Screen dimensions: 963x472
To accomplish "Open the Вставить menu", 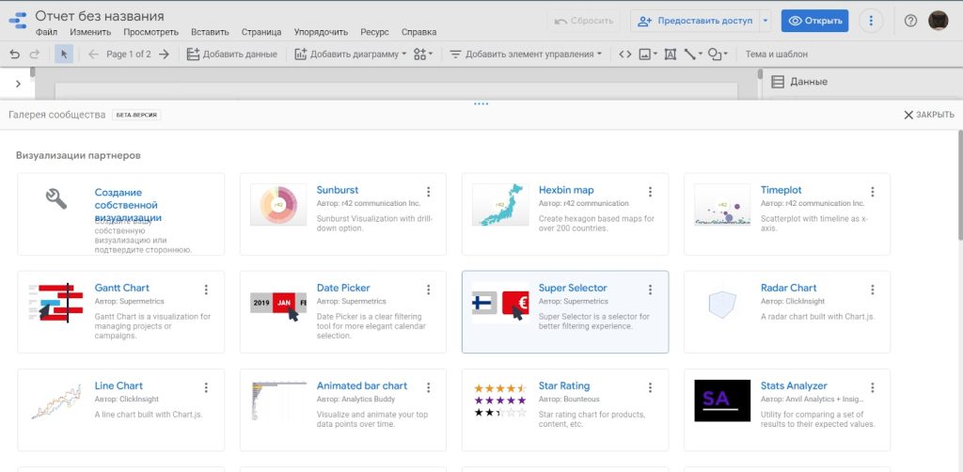I will 209,32.
